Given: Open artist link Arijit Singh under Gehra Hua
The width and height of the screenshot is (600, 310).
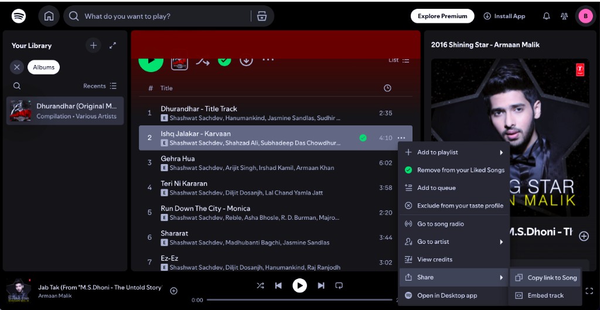Looking at the screenshot, I should (240, 168).
